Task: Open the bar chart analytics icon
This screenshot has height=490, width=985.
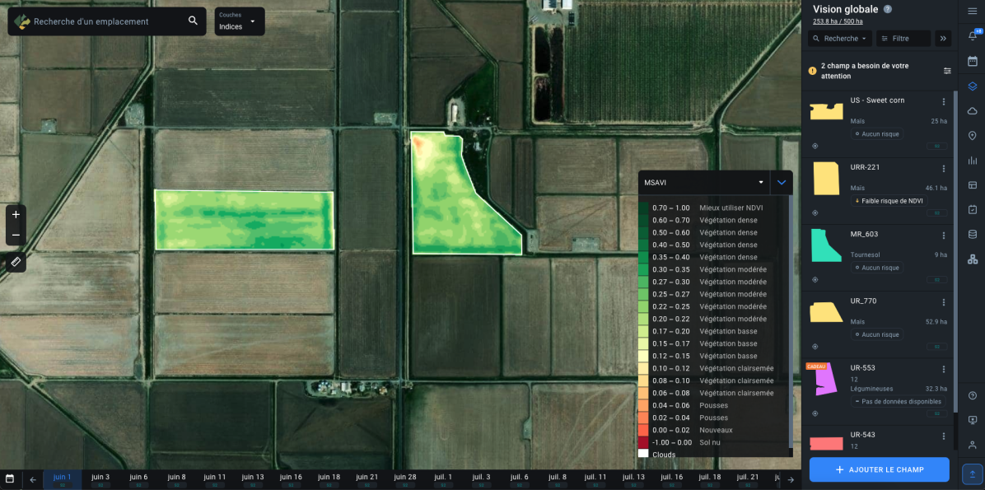Action: click(x=973, y=161)
